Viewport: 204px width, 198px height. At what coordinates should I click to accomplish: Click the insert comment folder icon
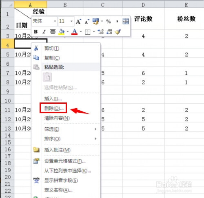coord(36,149)
